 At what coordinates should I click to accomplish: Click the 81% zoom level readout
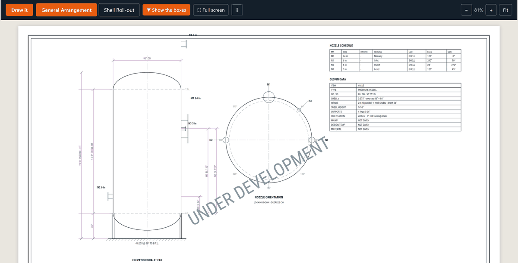[479, 10]
